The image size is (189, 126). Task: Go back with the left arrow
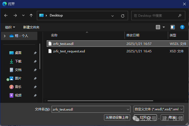click(6, 15)
